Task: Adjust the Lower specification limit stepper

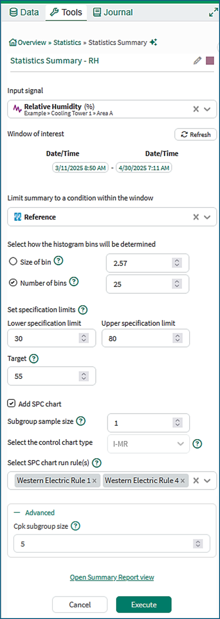Action: [83, 338]
